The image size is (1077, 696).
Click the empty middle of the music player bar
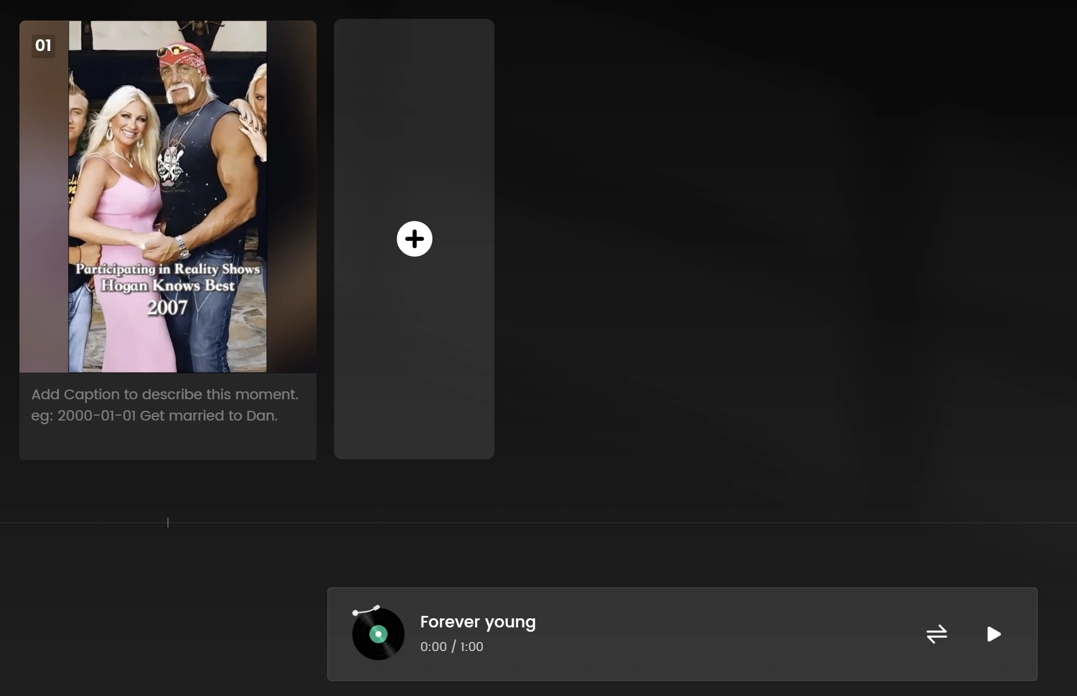[x=729, y=634]
